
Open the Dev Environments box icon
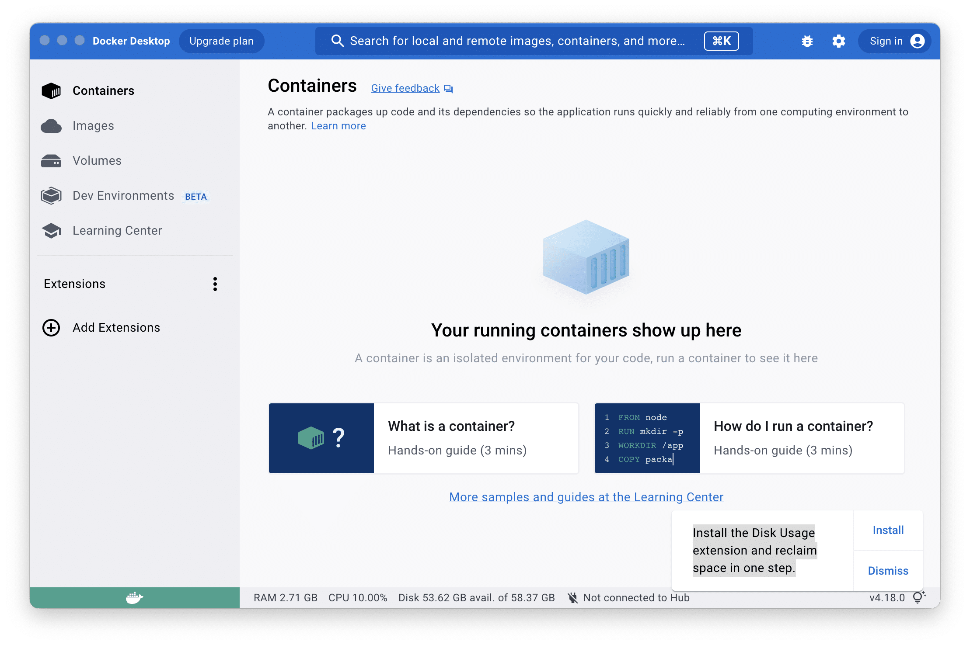[51, 196]
